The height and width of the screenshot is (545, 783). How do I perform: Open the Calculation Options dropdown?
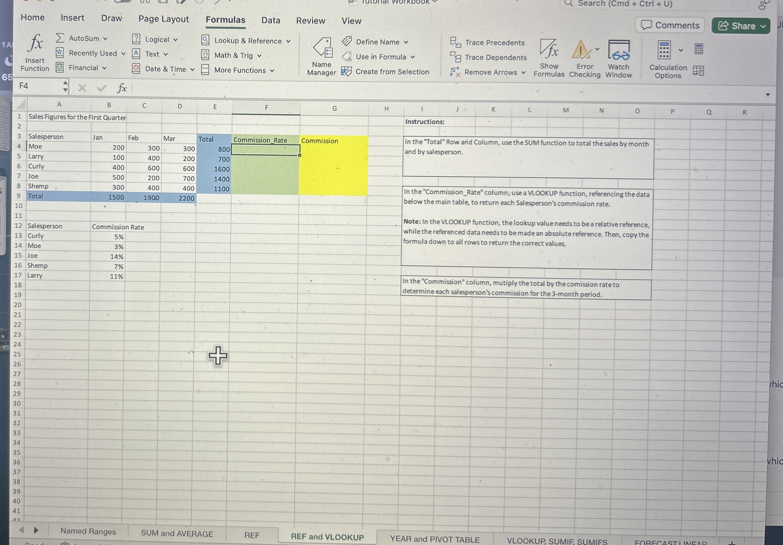681,50
